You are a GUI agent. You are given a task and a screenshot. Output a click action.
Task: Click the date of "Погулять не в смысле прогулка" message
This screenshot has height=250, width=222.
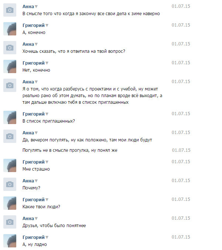click(x=181, y=150)
